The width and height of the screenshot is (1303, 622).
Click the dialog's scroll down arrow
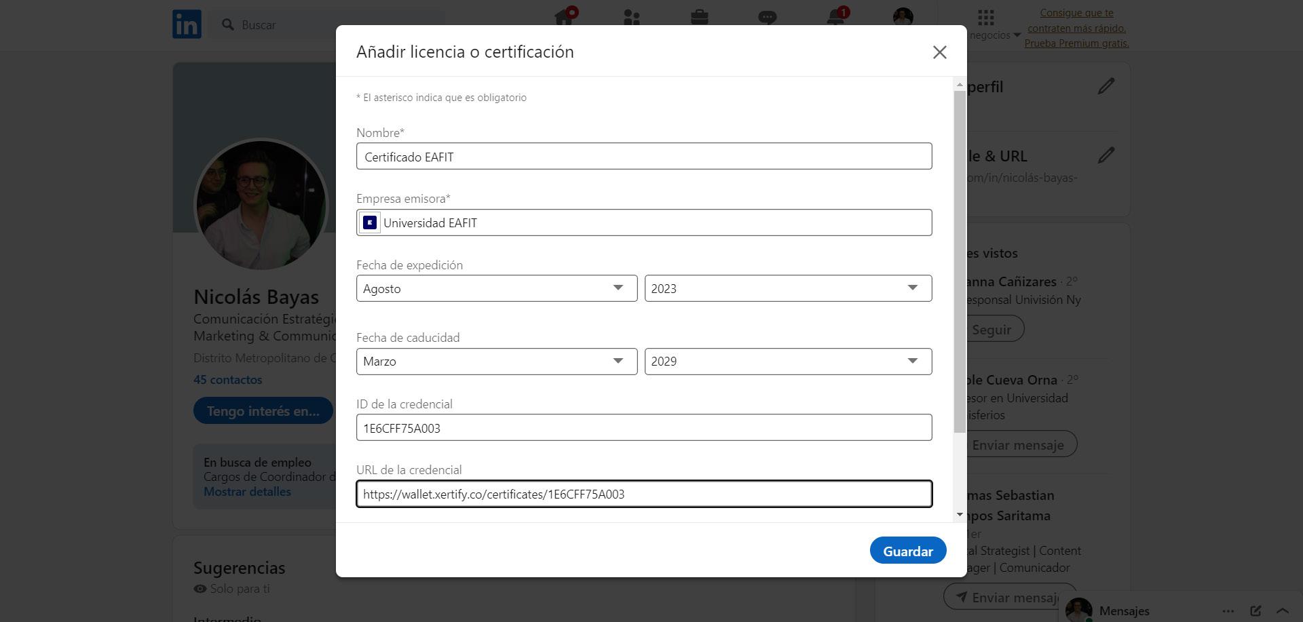[x=960, y=514]
